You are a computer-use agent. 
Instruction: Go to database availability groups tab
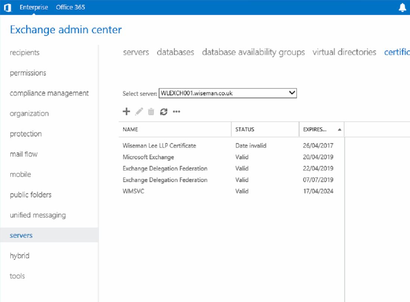click(x=253, y=52)
